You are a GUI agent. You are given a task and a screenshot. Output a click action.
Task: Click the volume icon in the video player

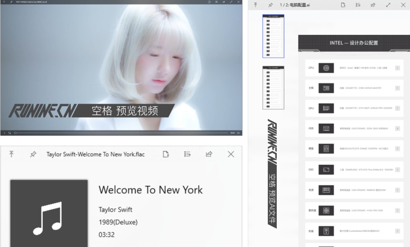238,133
